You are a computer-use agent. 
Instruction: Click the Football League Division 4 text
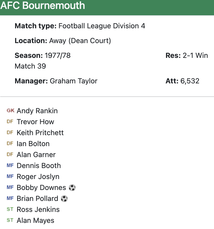pyautogui.click(x=102, y=26)
